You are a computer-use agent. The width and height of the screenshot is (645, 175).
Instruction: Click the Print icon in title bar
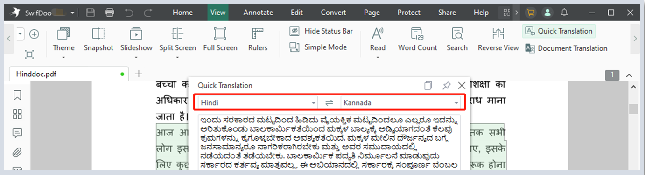(x=110, y=13)
